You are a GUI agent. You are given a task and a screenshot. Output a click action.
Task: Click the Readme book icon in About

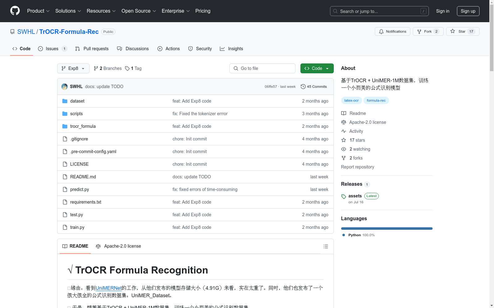344,113
